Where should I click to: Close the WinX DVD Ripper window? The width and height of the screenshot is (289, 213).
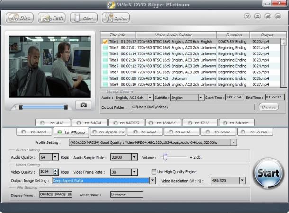[x=279, y=3]
